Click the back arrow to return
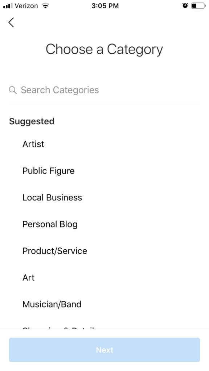Screen dimensions: 209x371 click(11, 22)
